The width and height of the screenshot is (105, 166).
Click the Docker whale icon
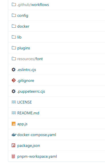click(14, 135)
